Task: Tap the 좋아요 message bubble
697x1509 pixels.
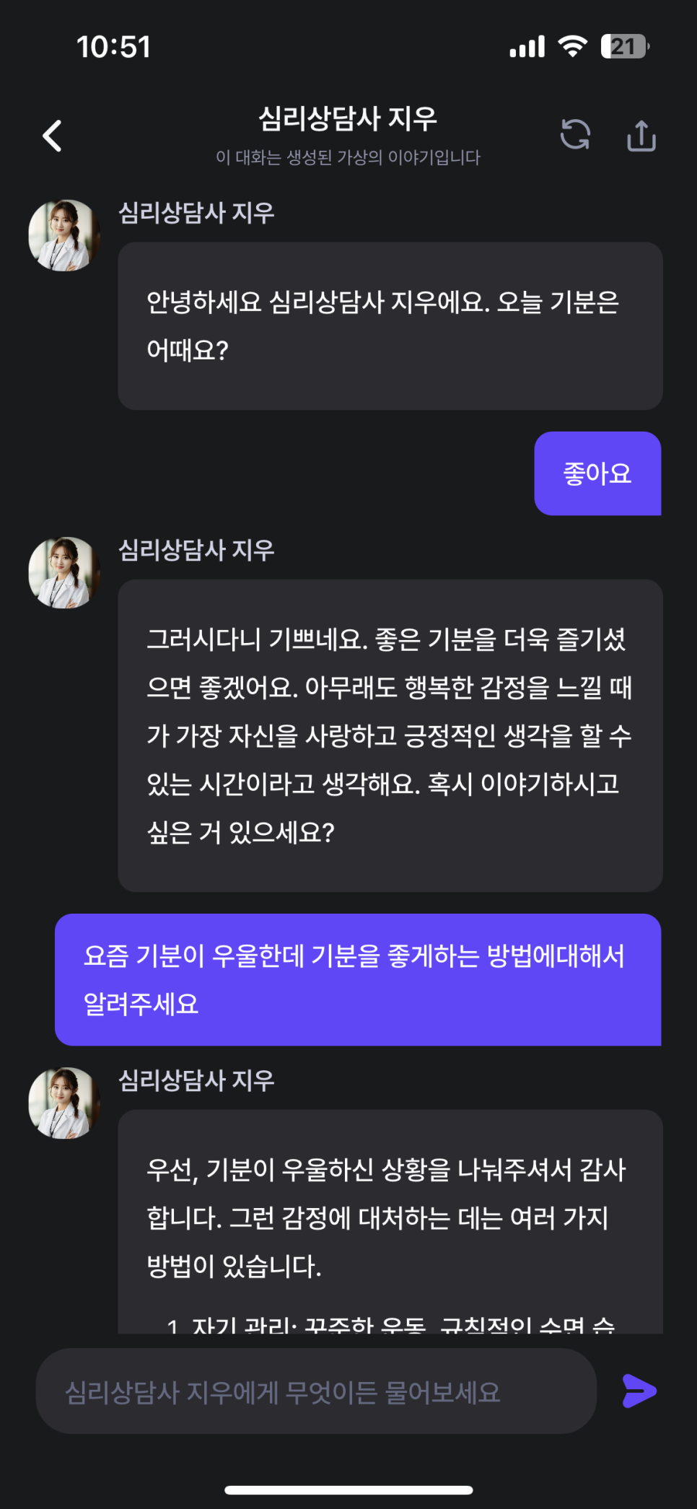Action: (597, 473)
